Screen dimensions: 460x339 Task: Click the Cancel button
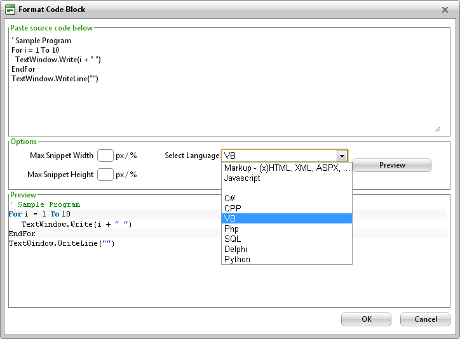tap(425, 319)
